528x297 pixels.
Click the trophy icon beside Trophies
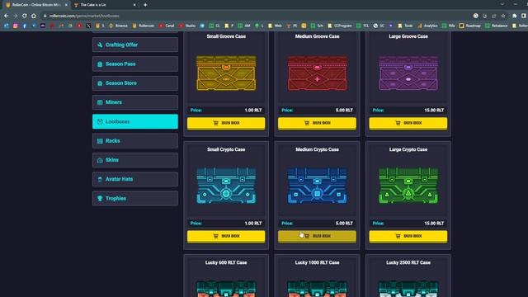100,198
